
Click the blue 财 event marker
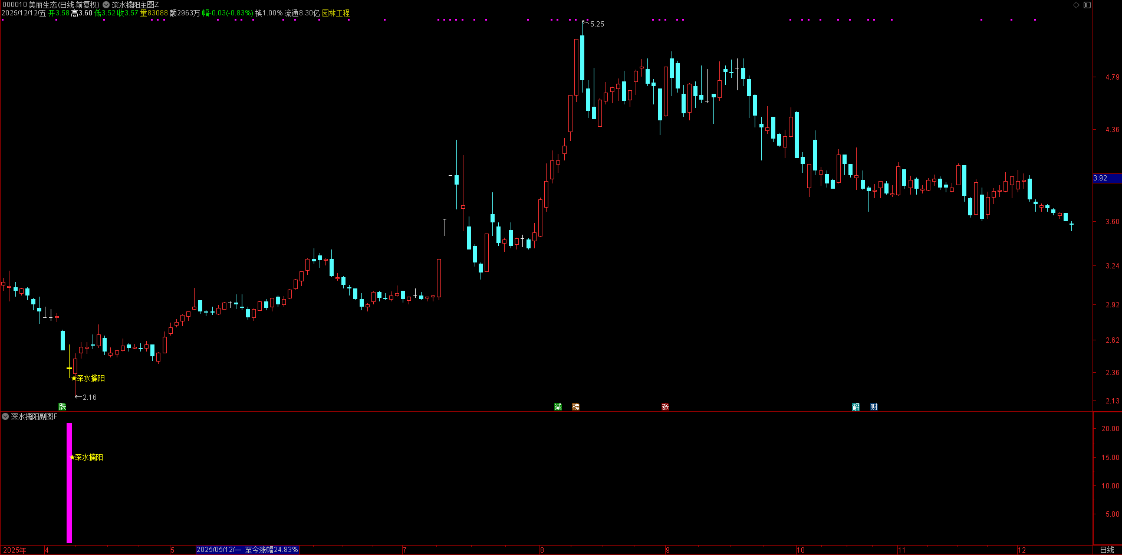[874, 406]
